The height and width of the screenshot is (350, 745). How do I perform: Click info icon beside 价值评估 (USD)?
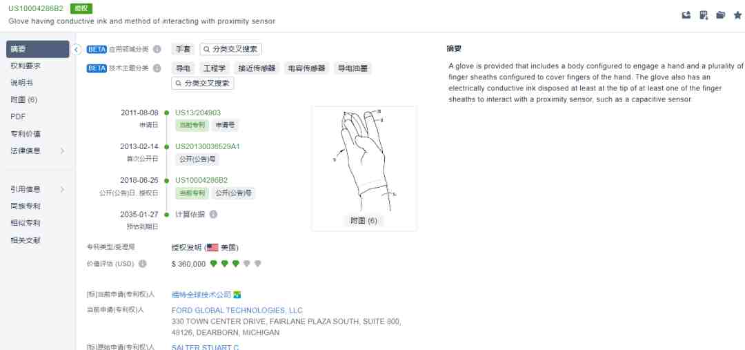coord(143,264)
